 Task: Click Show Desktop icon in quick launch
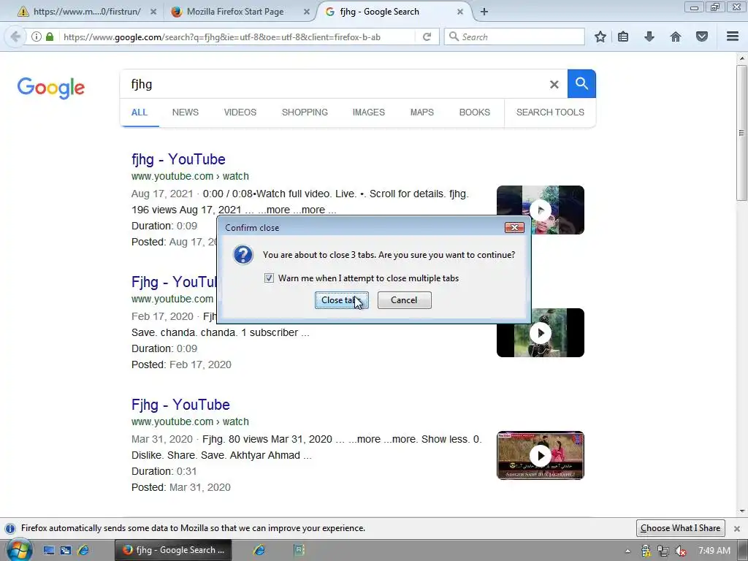pos(49,550)
